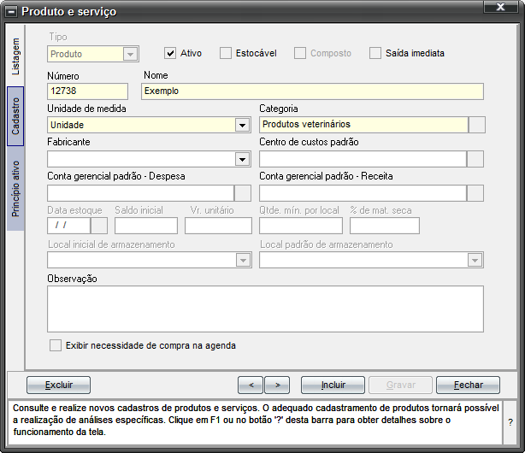Click the Vr. unitário field
The width and height of the screenshot is (525, 453).
coord(218,226)
